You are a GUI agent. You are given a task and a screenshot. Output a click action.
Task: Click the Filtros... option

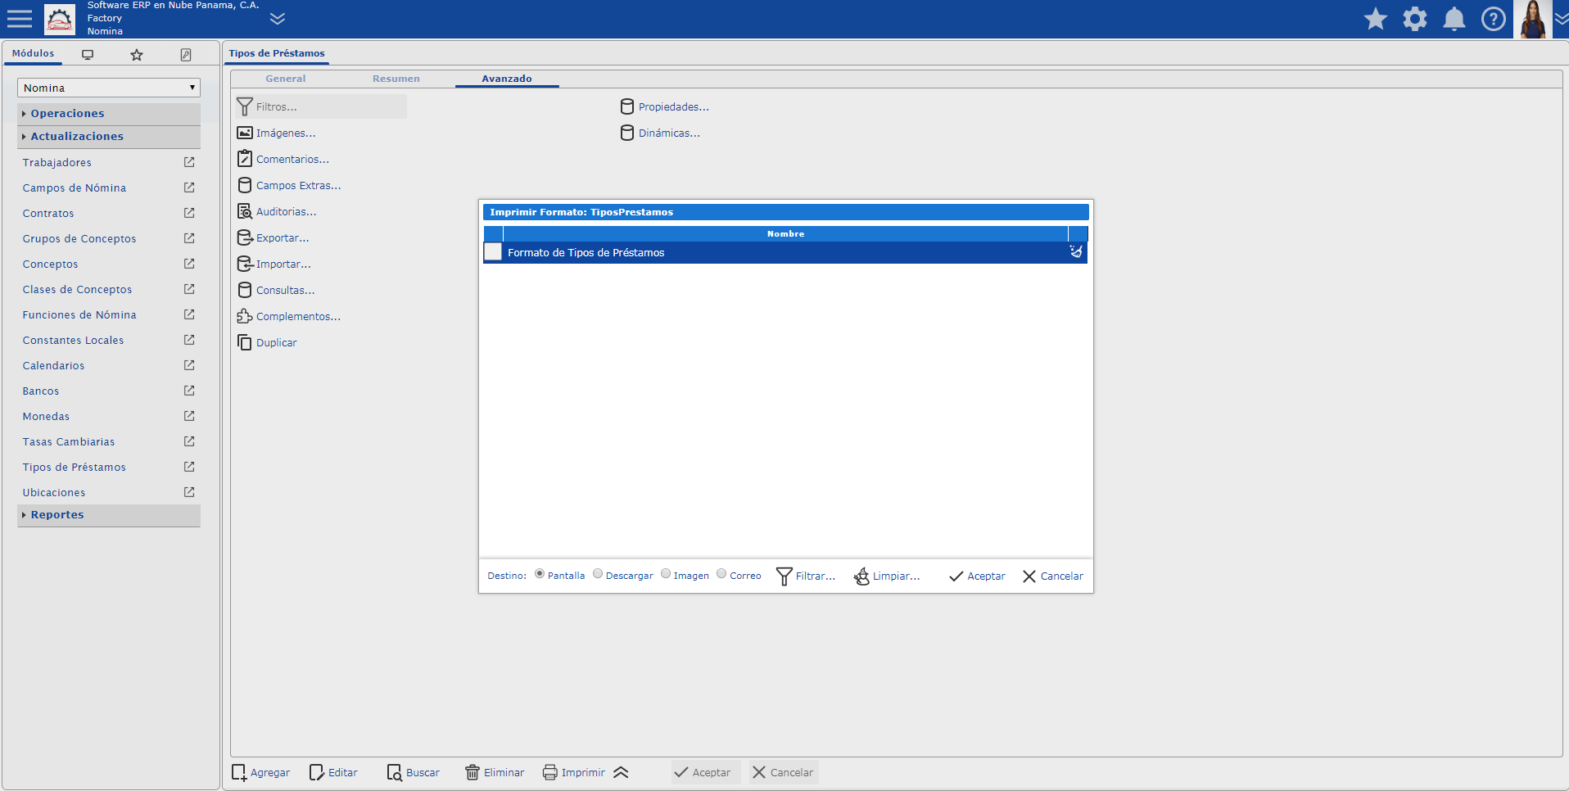320,106
